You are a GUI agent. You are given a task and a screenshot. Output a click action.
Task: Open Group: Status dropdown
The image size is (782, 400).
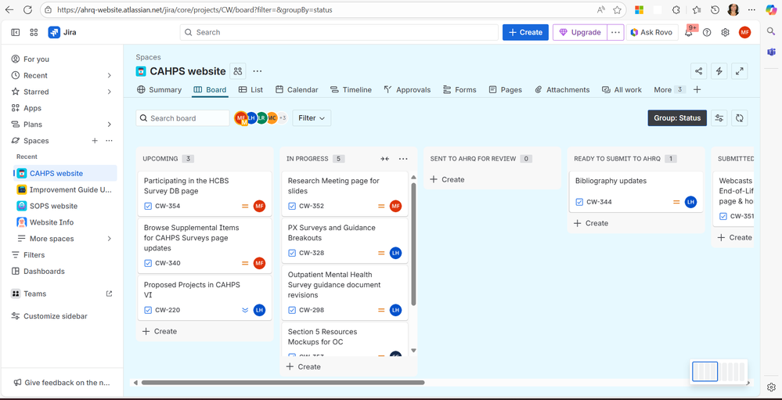(677, 118)
